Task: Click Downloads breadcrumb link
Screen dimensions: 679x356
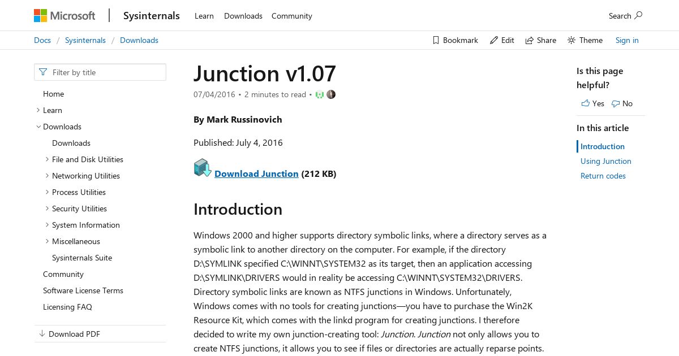Action: 139,40
